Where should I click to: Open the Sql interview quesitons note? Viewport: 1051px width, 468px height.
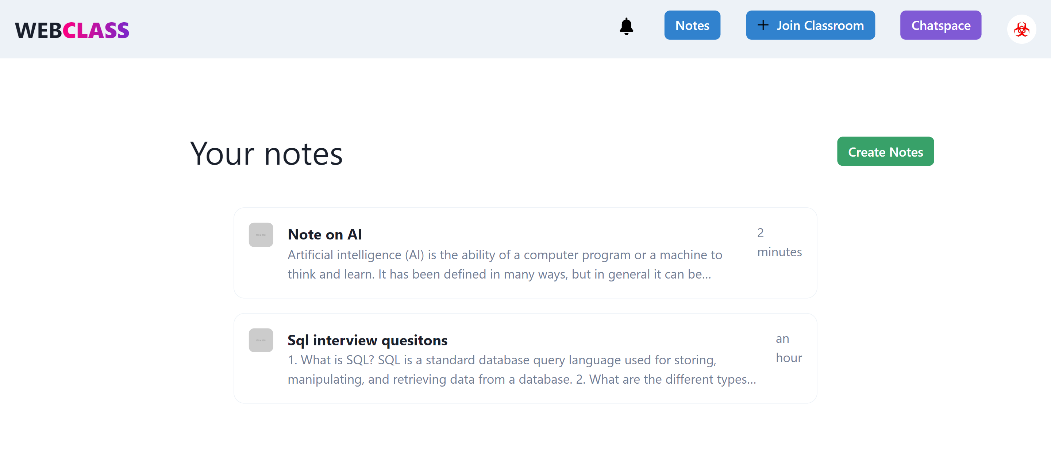(x=367, y=340)
